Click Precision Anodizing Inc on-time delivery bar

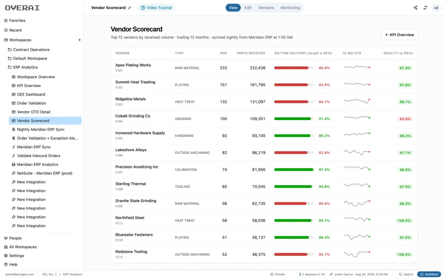[x=294, y=169]
